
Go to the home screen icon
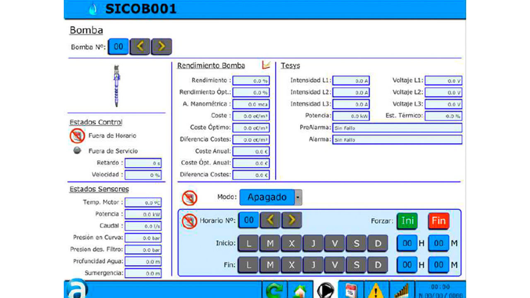pos(300,290)
